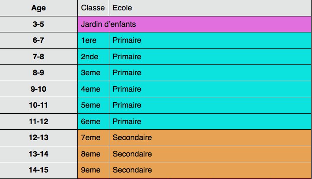Select the 6-7 age row header
This screenshot has height=179, width=312.
(38, 41)
